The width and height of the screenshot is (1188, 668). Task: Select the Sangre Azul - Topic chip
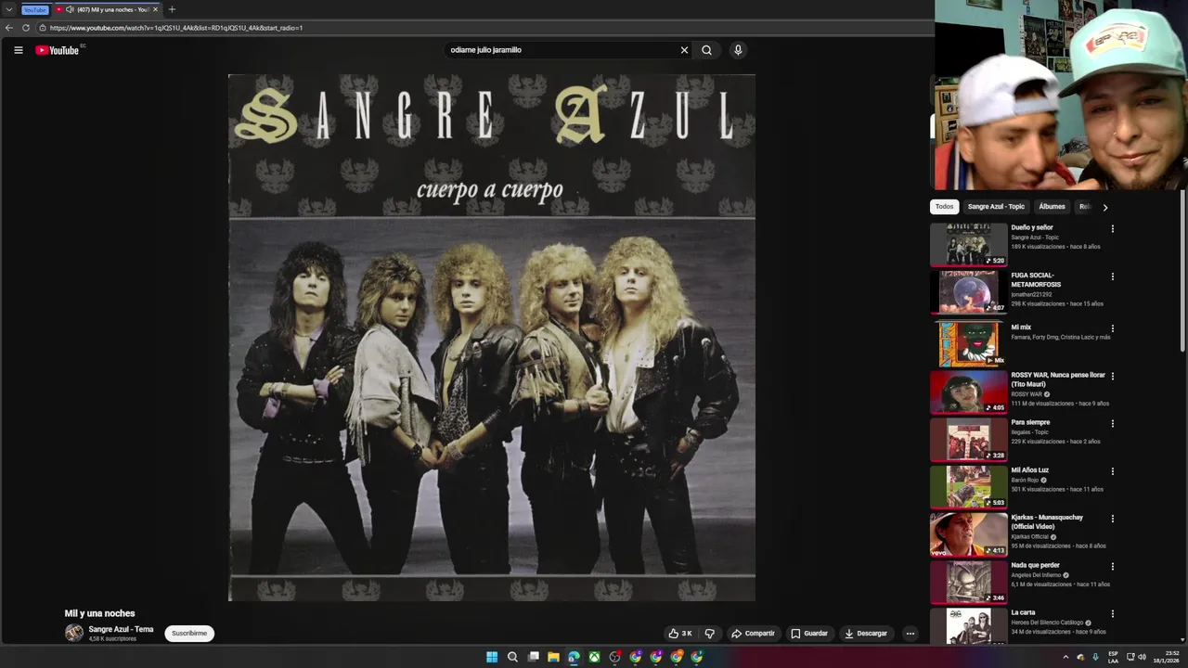[x=996, y=207]
